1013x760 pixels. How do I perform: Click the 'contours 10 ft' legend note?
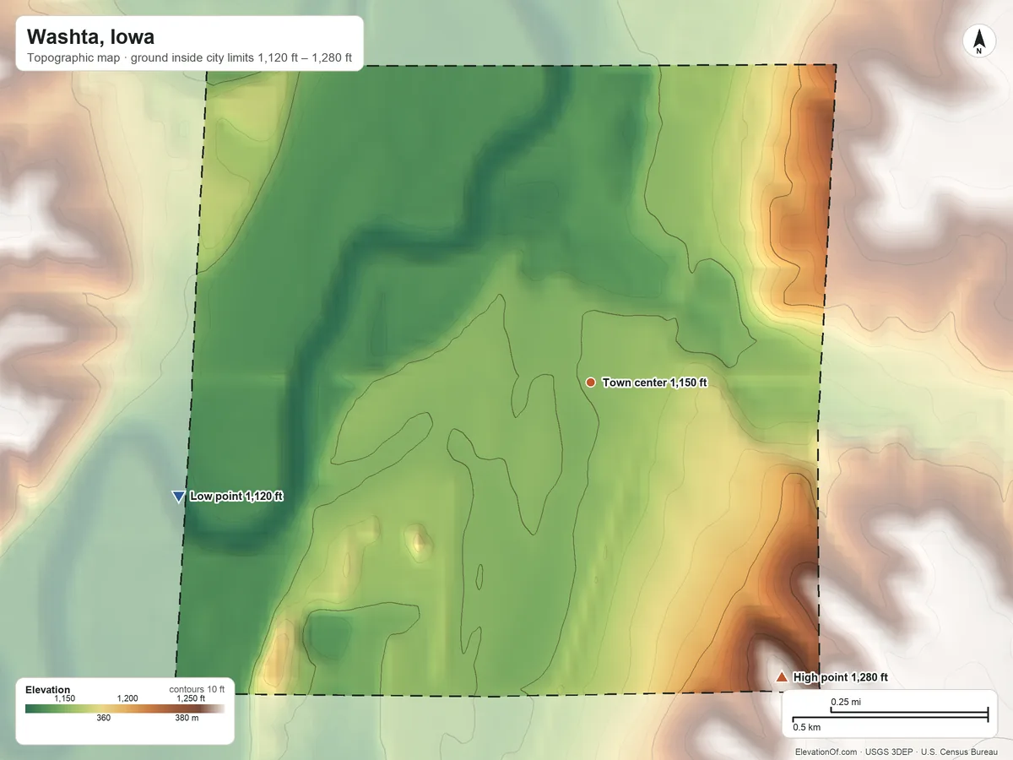[x=198, y=689]
